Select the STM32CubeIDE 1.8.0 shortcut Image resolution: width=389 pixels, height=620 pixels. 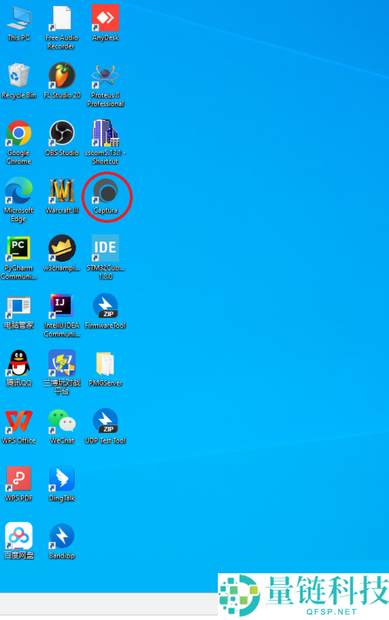click(x=106, y=257)
